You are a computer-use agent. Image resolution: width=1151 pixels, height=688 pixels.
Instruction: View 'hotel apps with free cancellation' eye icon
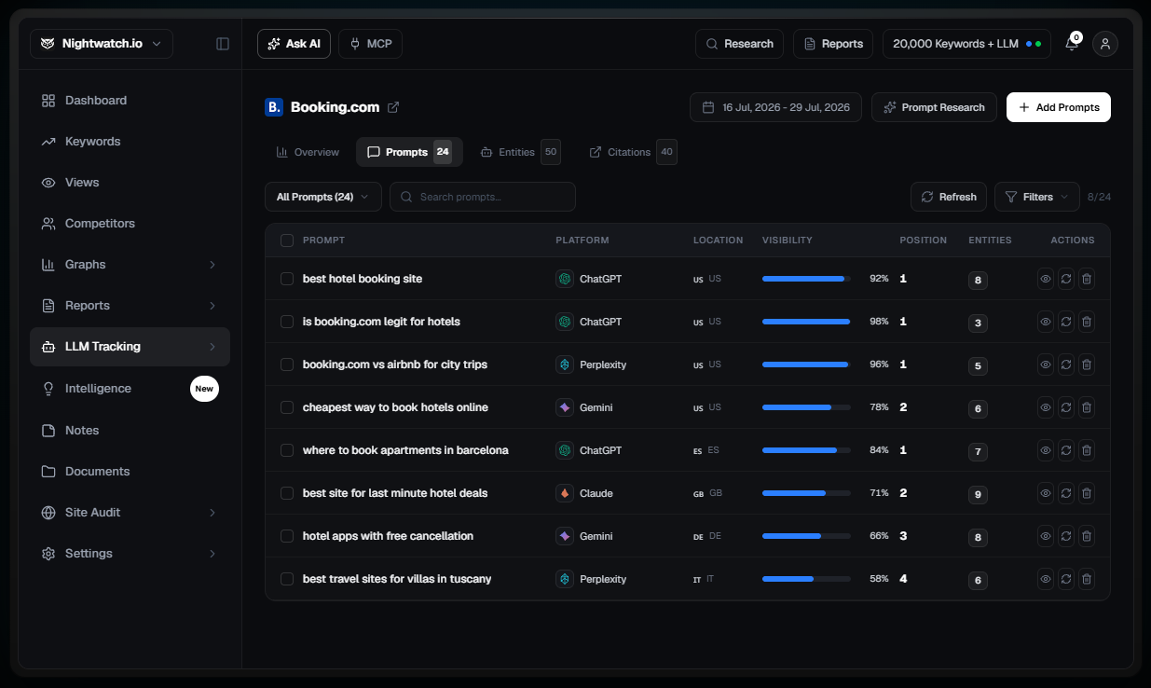point(1046,536)
